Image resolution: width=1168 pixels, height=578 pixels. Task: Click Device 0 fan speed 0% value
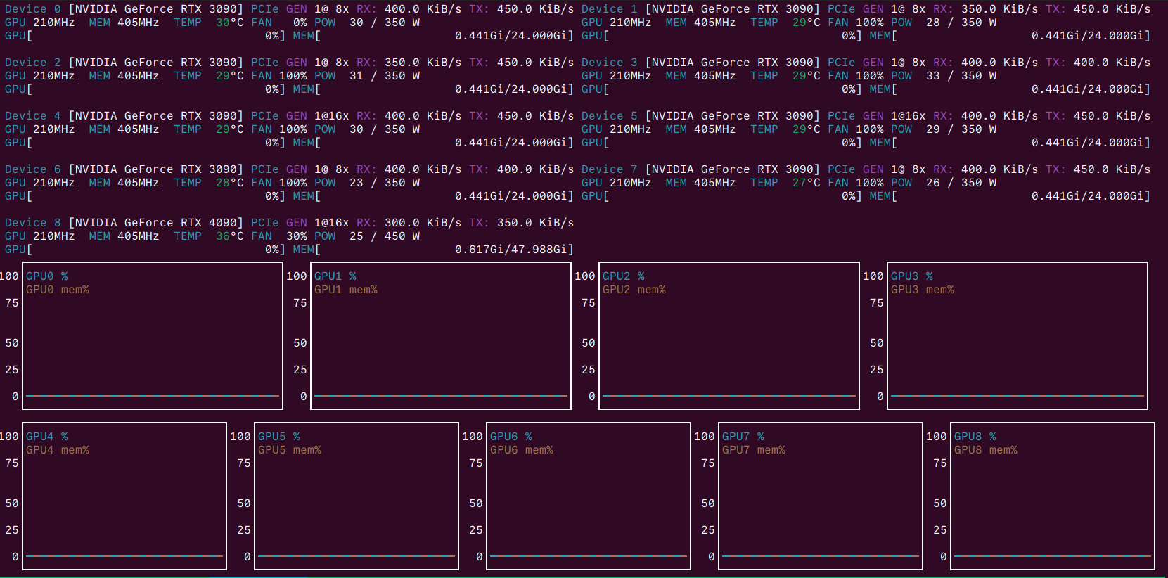300,23
